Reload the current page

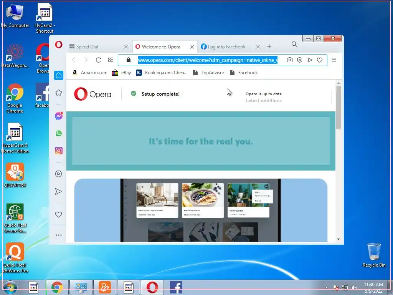[x=99, y=60]
